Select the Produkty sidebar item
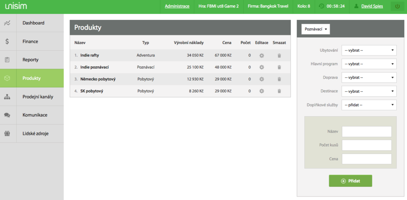 [32, 78]
